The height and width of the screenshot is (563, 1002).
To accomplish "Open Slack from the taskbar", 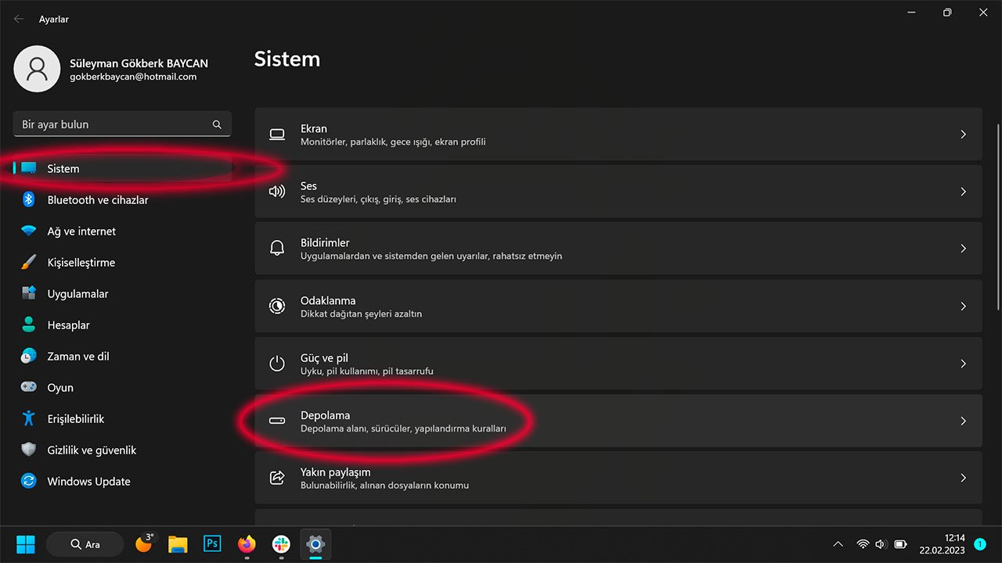I will coord(281,543).
